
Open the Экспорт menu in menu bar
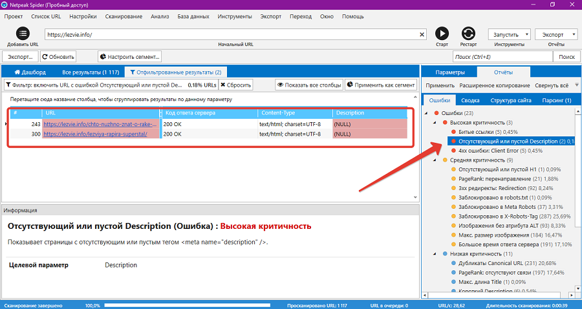(270, 16)
